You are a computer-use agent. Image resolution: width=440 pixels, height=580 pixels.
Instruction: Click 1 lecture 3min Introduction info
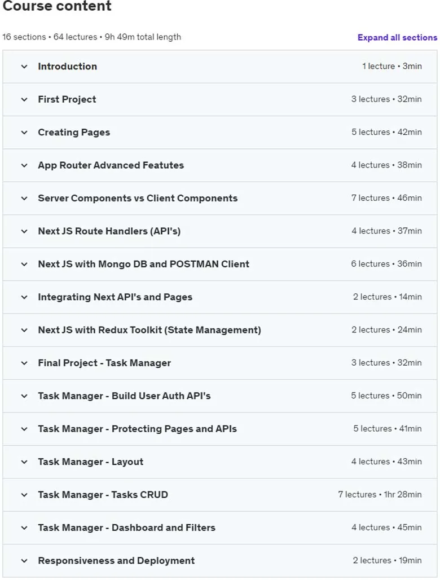click(392, 66)
